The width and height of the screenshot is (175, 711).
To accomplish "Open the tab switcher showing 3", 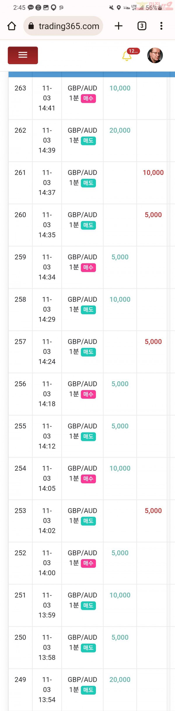I will click(142, 26).
